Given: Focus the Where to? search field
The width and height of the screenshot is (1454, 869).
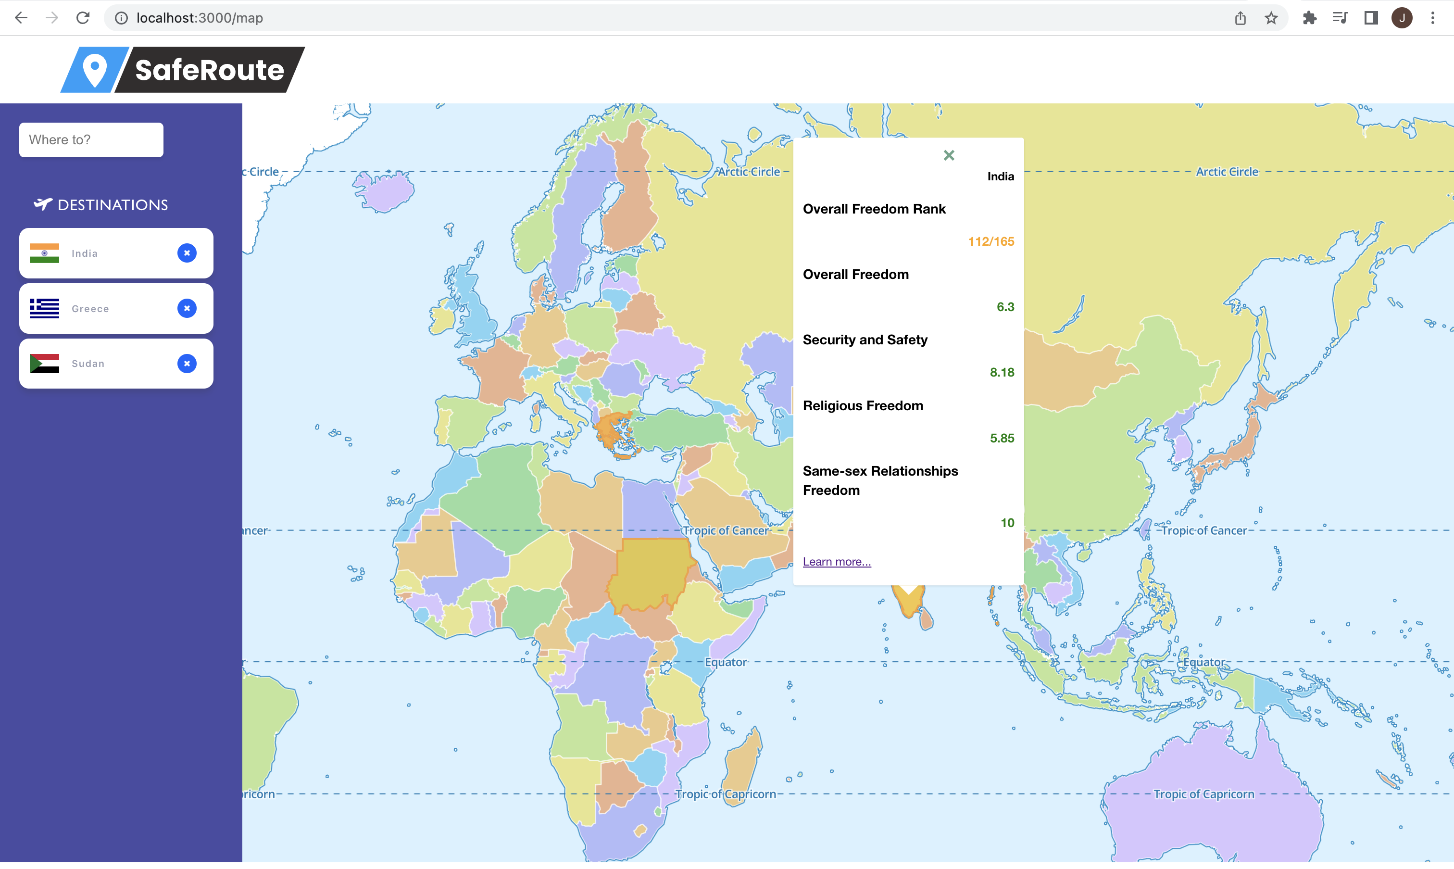Looking at the screenshot, I should pyautogui.click(x=91, y=140).
